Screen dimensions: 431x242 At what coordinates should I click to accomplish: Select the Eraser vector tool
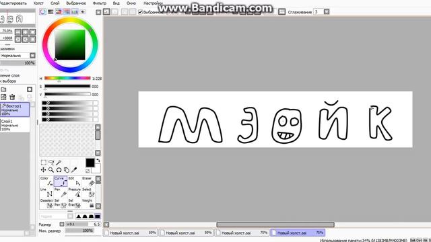click(88, 181)
